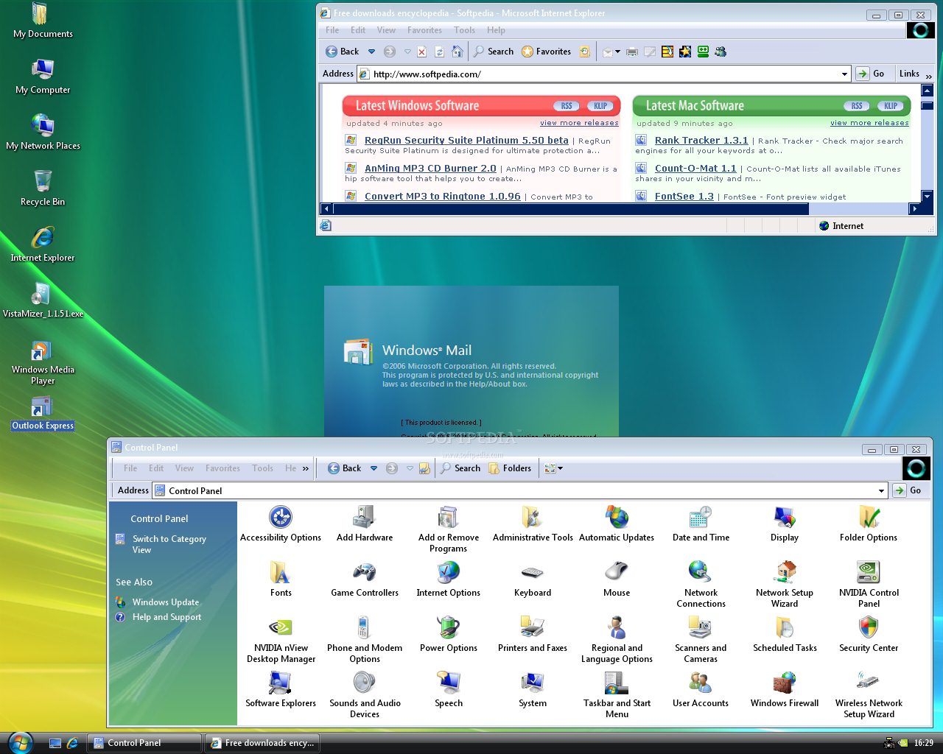Open Security Center

pyautogui.click(x=869, y=635)
